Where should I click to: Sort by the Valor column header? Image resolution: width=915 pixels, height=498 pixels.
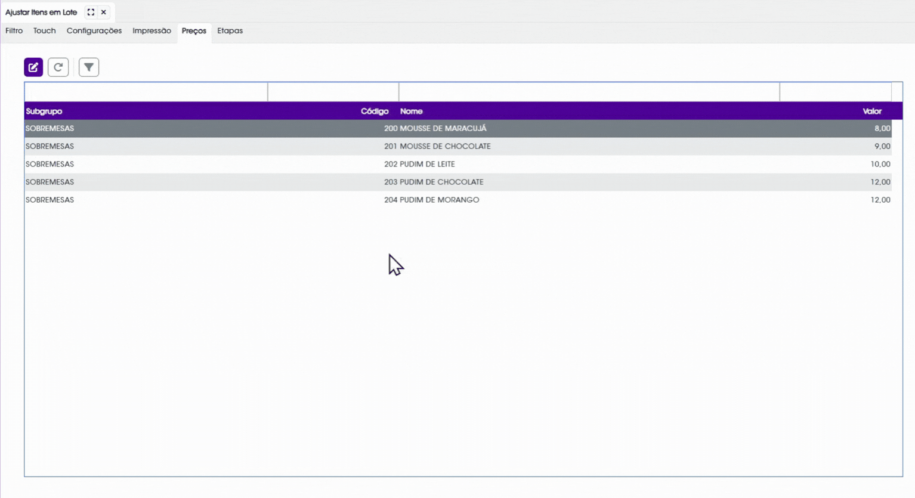pyautogui.click(x=872, y=112)
